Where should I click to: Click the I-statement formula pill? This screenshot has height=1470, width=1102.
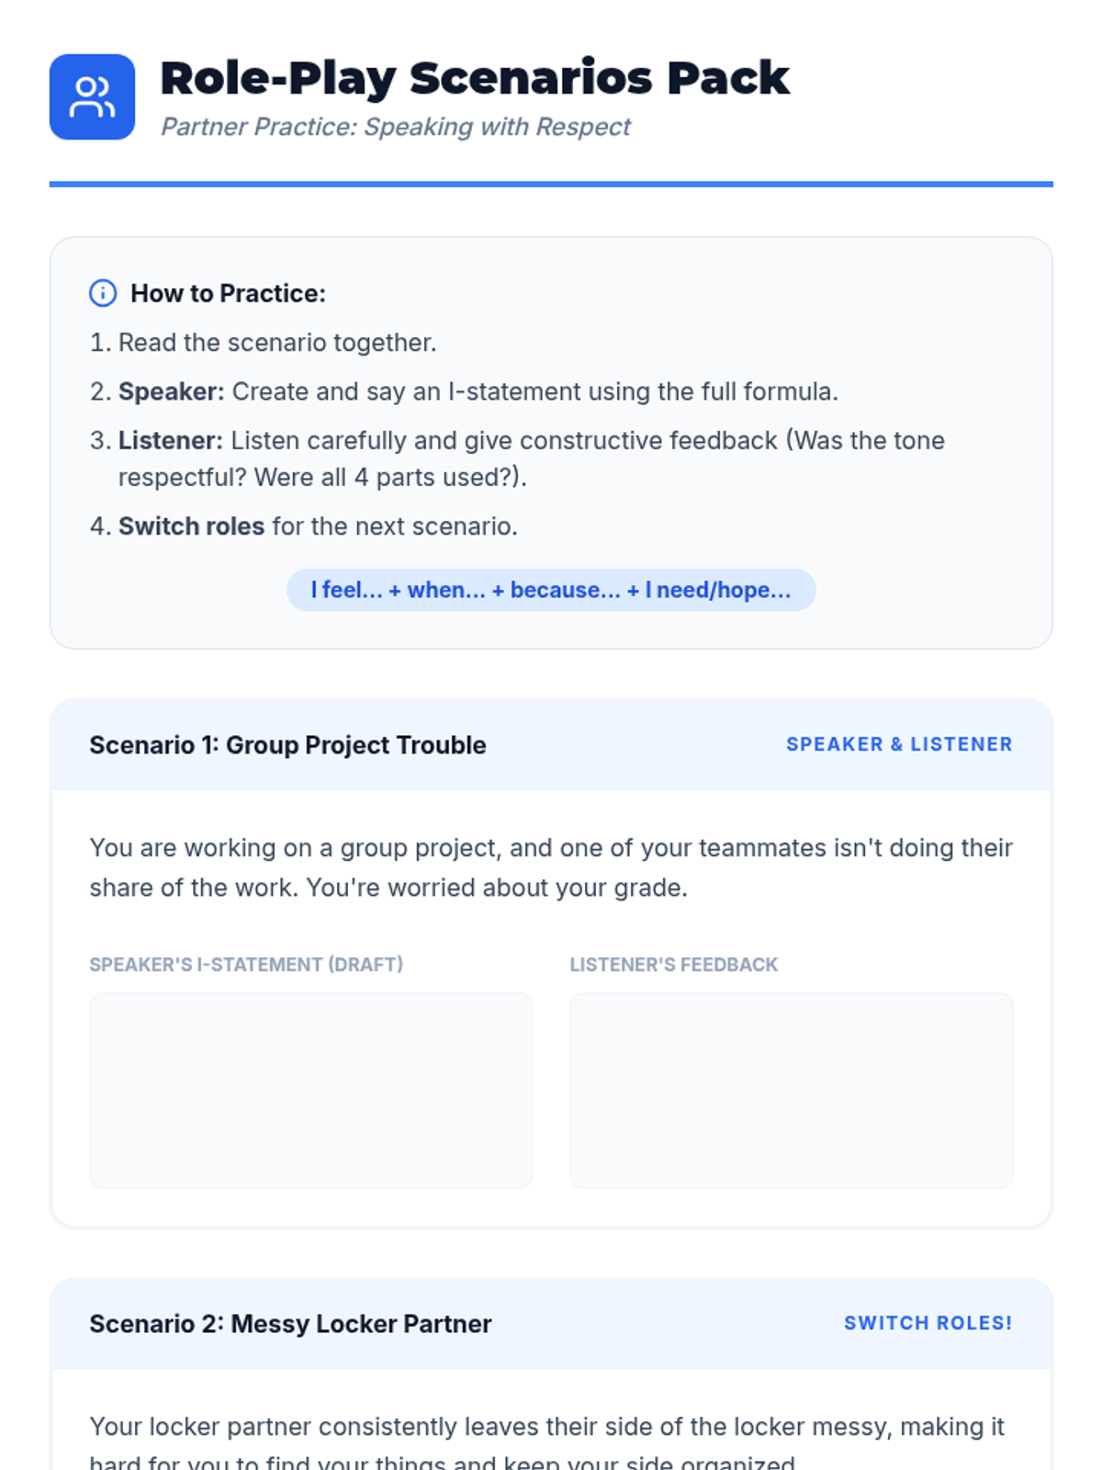point(551,590)
